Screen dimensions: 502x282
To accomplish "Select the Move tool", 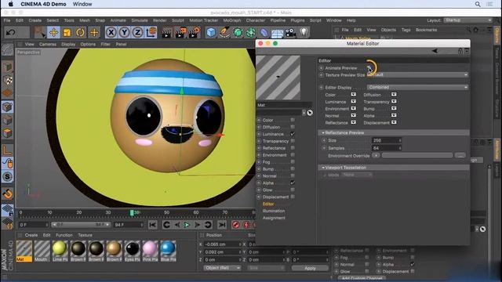I will tap(53, 32).
